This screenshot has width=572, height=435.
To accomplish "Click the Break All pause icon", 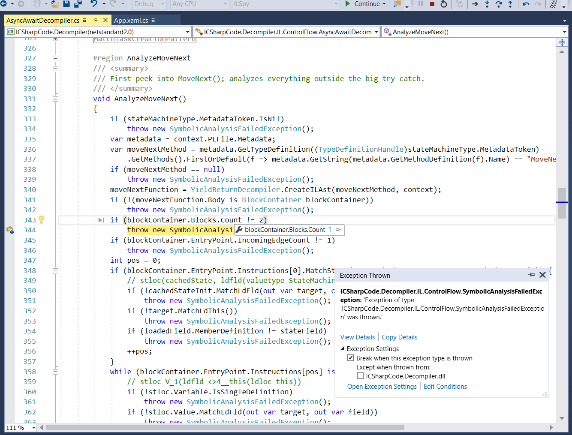I will (421, 4).
